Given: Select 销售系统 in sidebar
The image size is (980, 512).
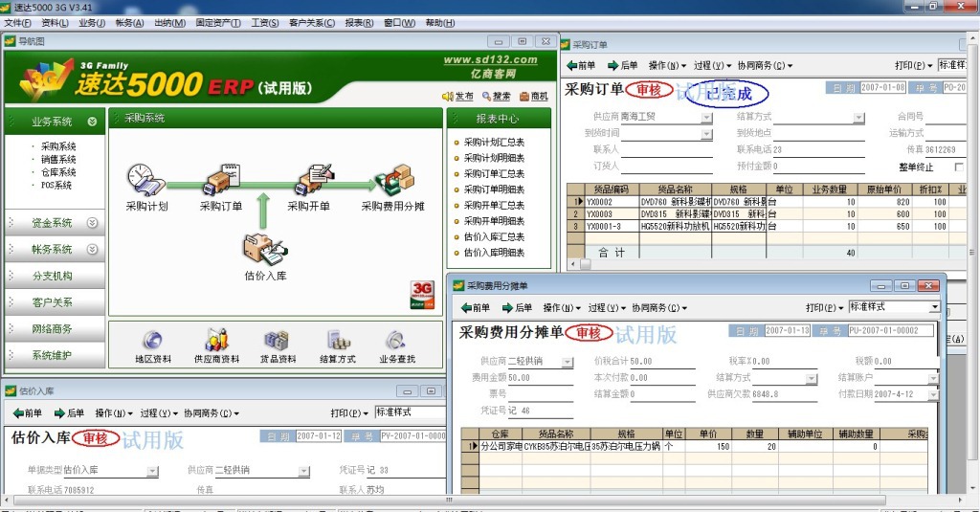Looking at the screenshot, I should point(58,159).
